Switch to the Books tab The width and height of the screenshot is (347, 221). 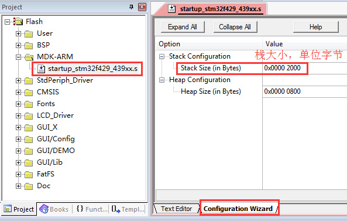[x=54, y=209]
